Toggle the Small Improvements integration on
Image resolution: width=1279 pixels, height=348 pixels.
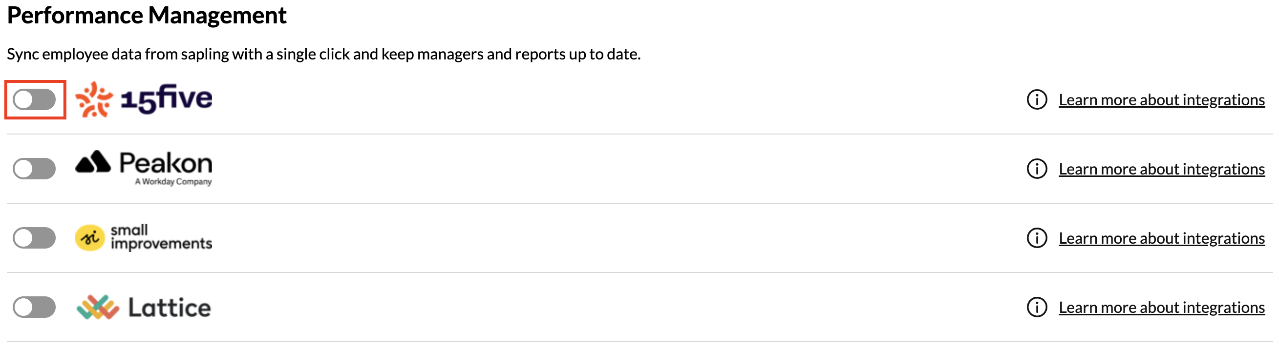click(34, 238)
